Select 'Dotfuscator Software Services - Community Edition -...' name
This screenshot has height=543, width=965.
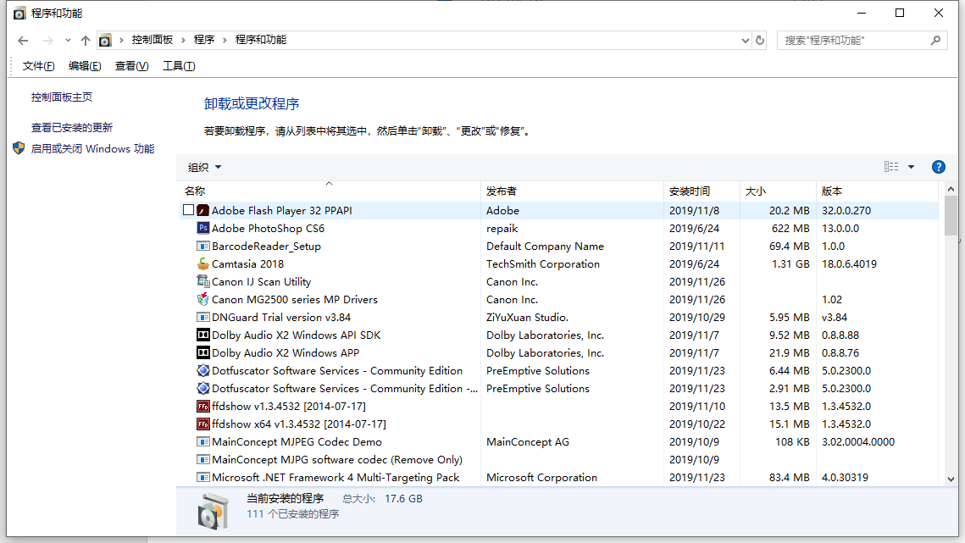(x=345, y=389)
